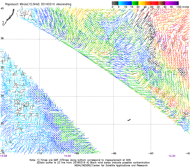Click the purple time stamp '12:34'

172,156
